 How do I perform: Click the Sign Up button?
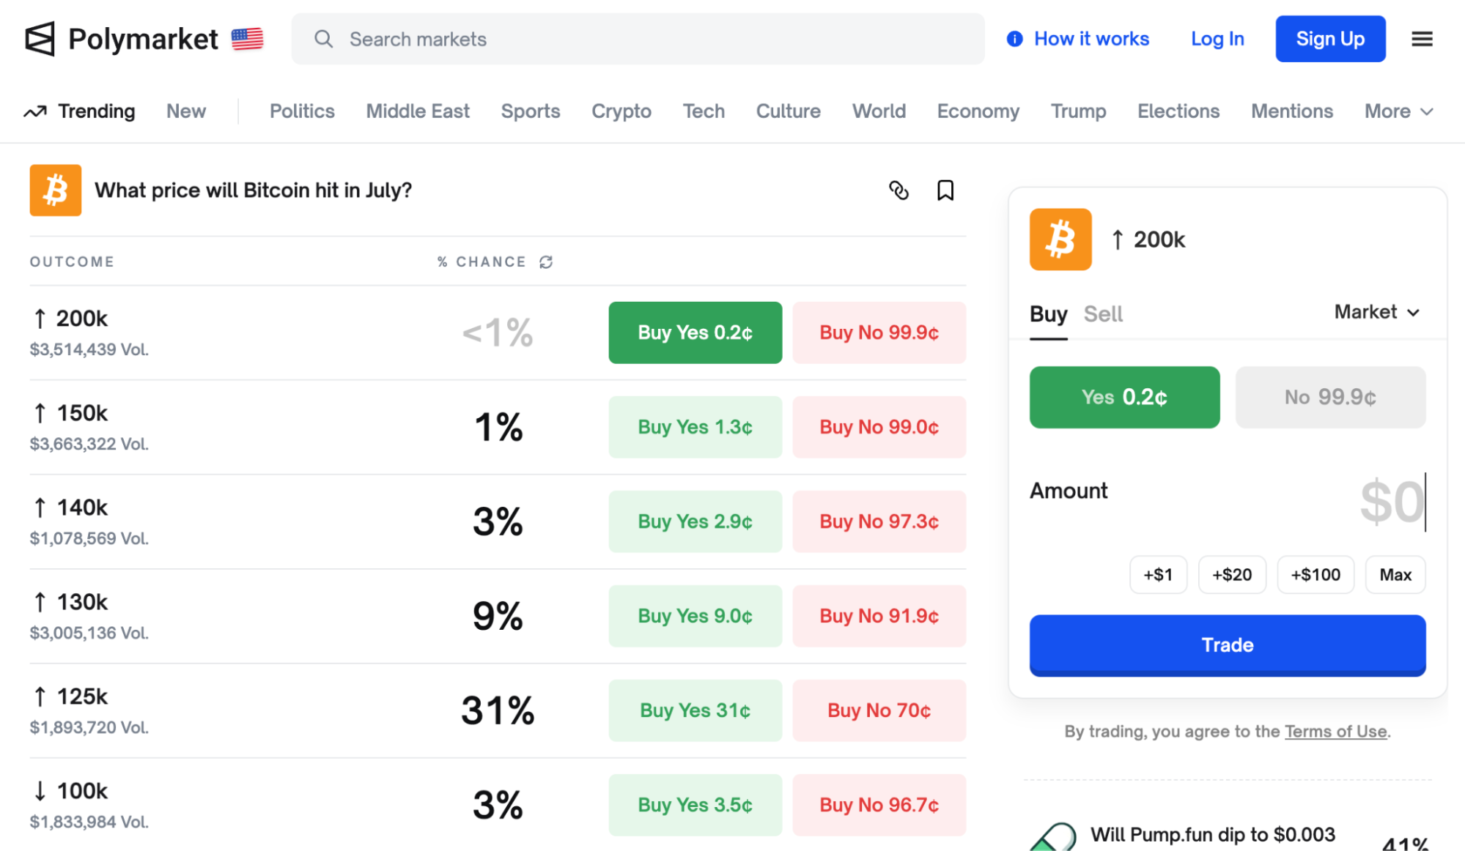click(1330, 39)
